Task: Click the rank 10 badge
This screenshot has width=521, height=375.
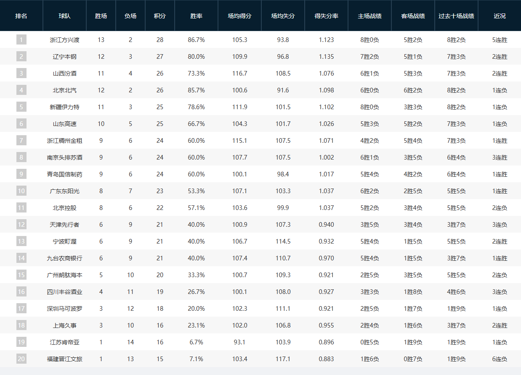Action: (x=21, y=191)
